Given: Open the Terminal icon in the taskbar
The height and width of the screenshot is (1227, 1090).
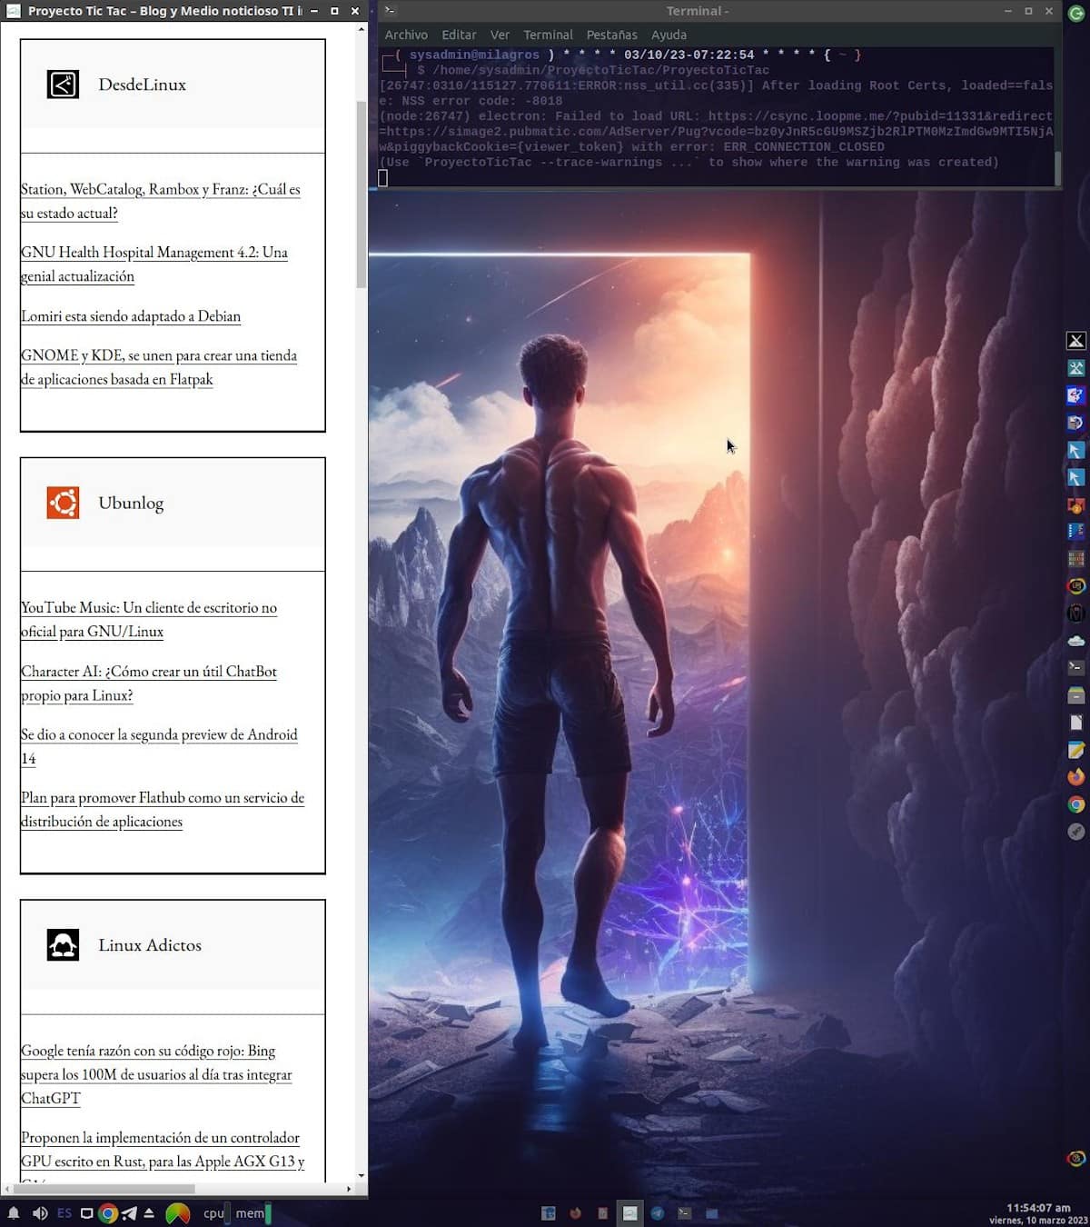Looking at the screenshot, I should 629,1212.
